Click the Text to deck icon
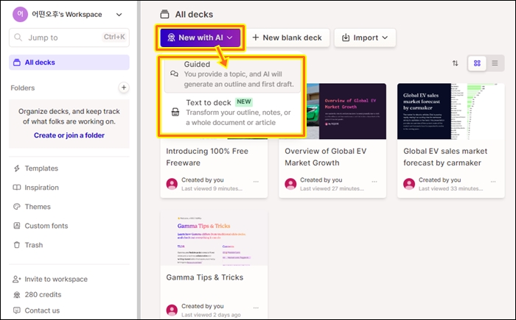 (175, 112)
